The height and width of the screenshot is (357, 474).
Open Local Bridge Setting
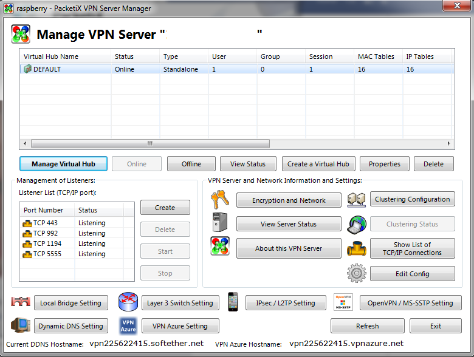click(70, 302)
